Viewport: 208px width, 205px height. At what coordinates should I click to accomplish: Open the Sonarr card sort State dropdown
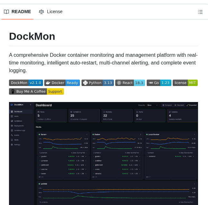click(79, 153)
